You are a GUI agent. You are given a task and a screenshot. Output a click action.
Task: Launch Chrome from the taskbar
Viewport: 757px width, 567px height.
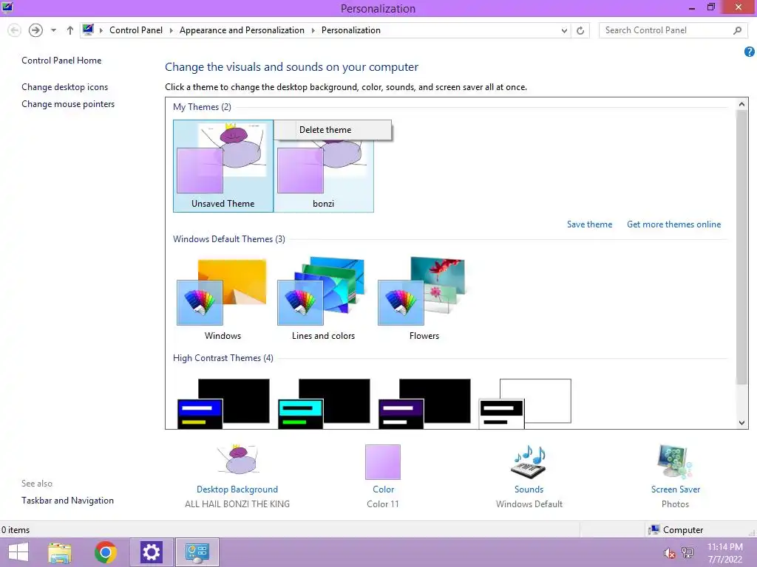[x=105, y=552]
